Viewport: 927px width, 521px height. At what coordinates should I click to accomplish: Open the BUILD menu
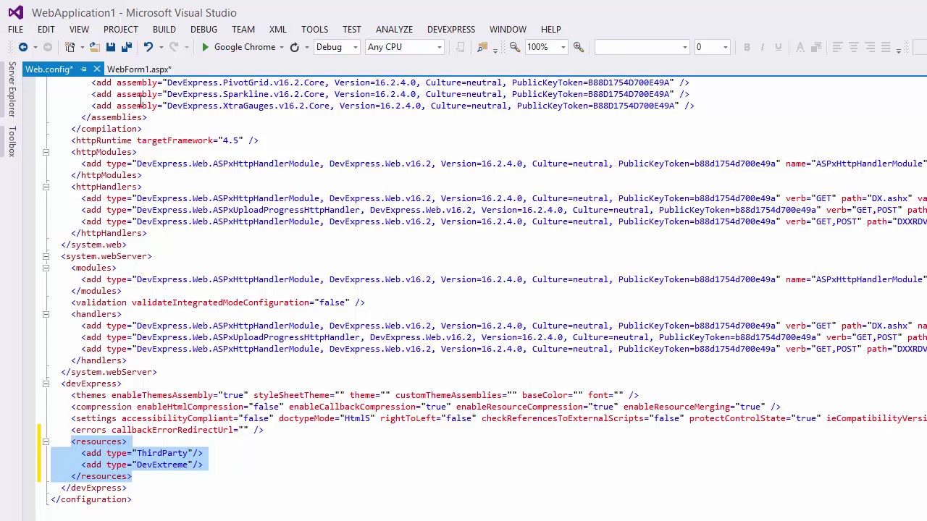[164, 30]
